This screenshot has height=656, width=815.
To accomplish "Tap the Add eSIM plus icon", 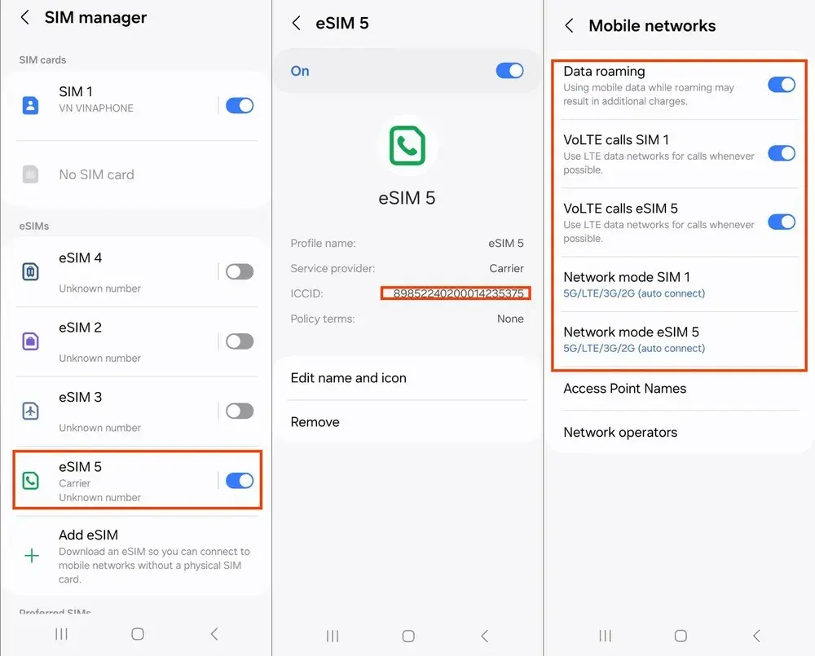I will pyautogui.click(x=32, y=556).
